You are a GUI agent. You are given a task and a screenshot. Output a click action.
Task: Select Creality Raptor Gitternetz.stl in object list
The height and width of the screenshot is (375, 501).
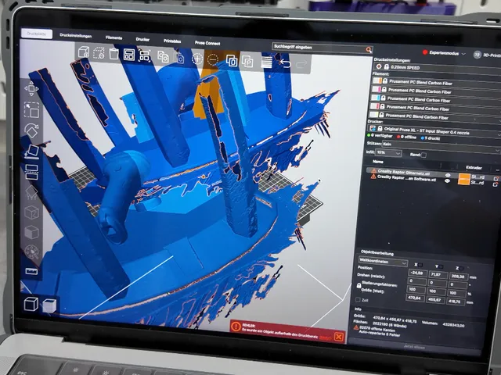tap(404, 172)
